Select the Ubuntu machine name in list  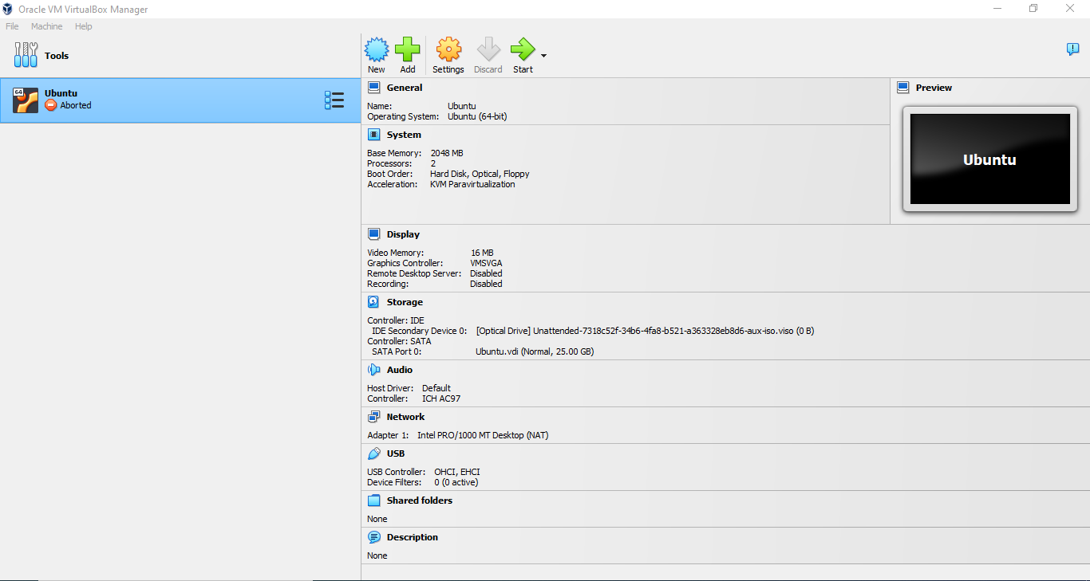61,93
